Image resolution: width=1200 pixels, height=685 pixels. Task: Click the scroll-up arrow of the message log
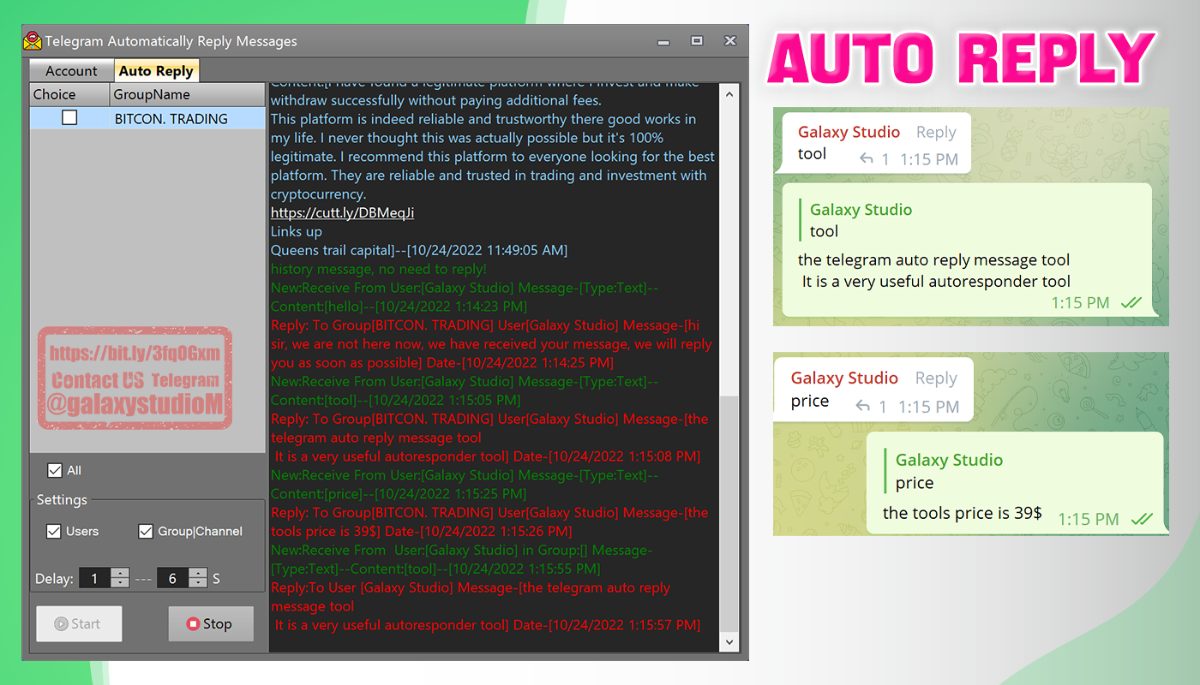pos(729,92)
